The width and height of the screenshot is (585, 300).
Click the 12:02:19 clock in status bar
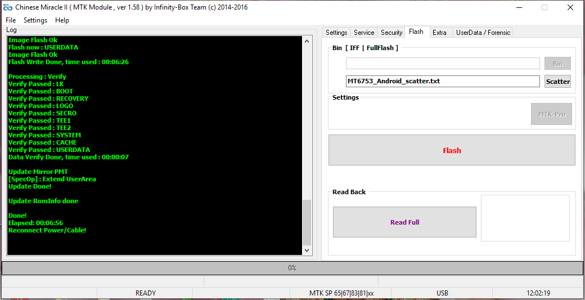[x=538, y=293]
